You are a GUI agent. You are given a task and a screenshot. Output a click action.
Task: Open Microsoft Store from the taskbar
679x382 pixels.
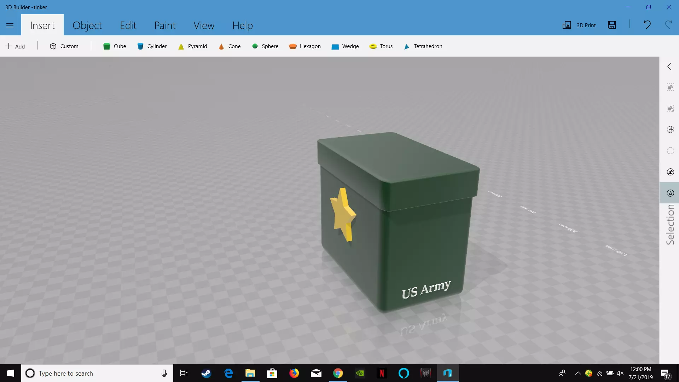pos(272,373)
